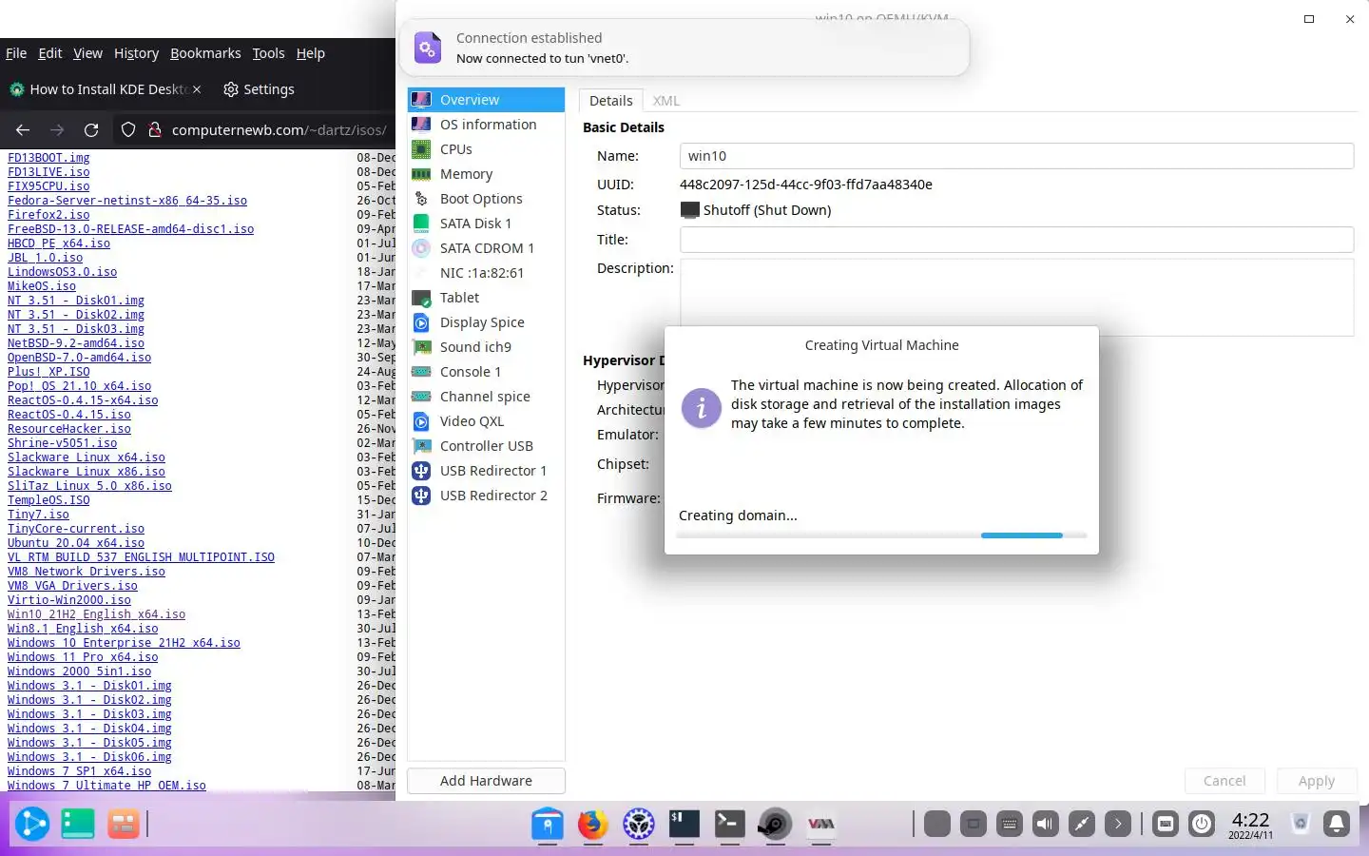Switch to the Settings browser tab

click(x=260, y=89)
